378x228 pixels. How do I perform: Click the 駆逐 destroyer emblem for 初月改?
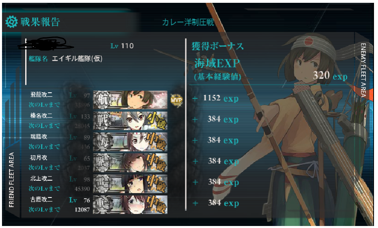[103, 163]
